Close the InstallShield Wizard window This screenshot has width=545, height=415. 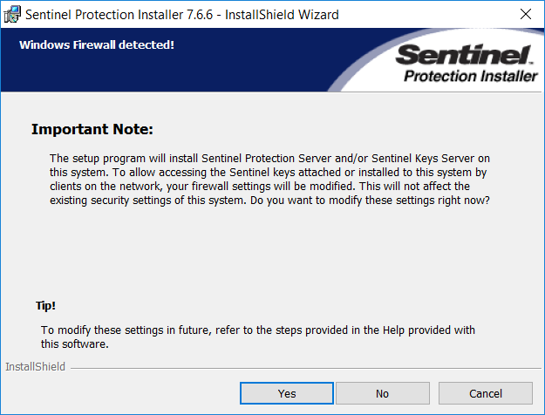point(525,14)
